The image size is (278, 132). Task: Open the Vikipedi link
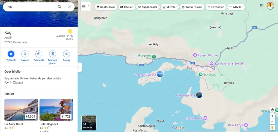[x=18, y=82]
